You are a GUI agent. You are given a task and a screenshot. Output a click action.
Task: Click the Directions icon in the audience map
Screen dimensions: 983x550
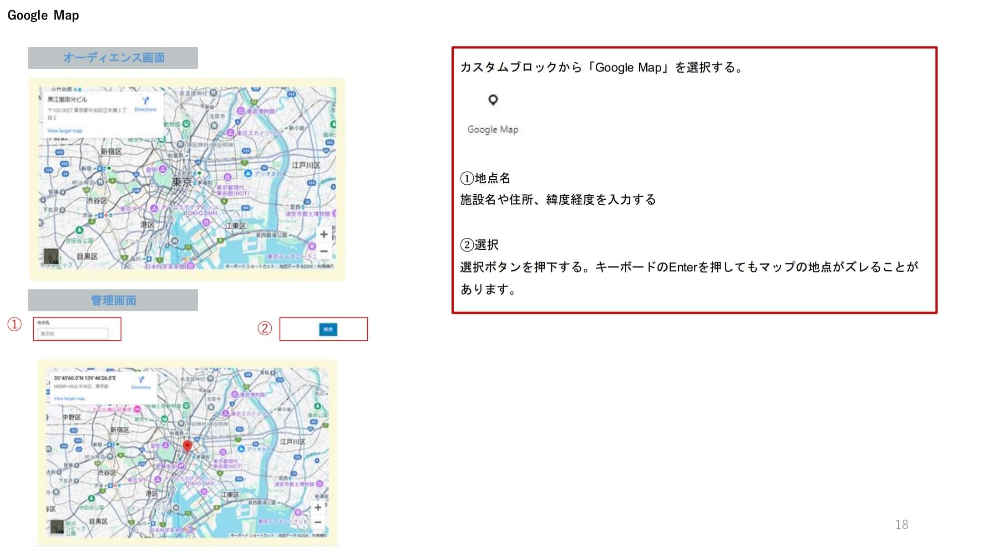[x=145, y=101]
